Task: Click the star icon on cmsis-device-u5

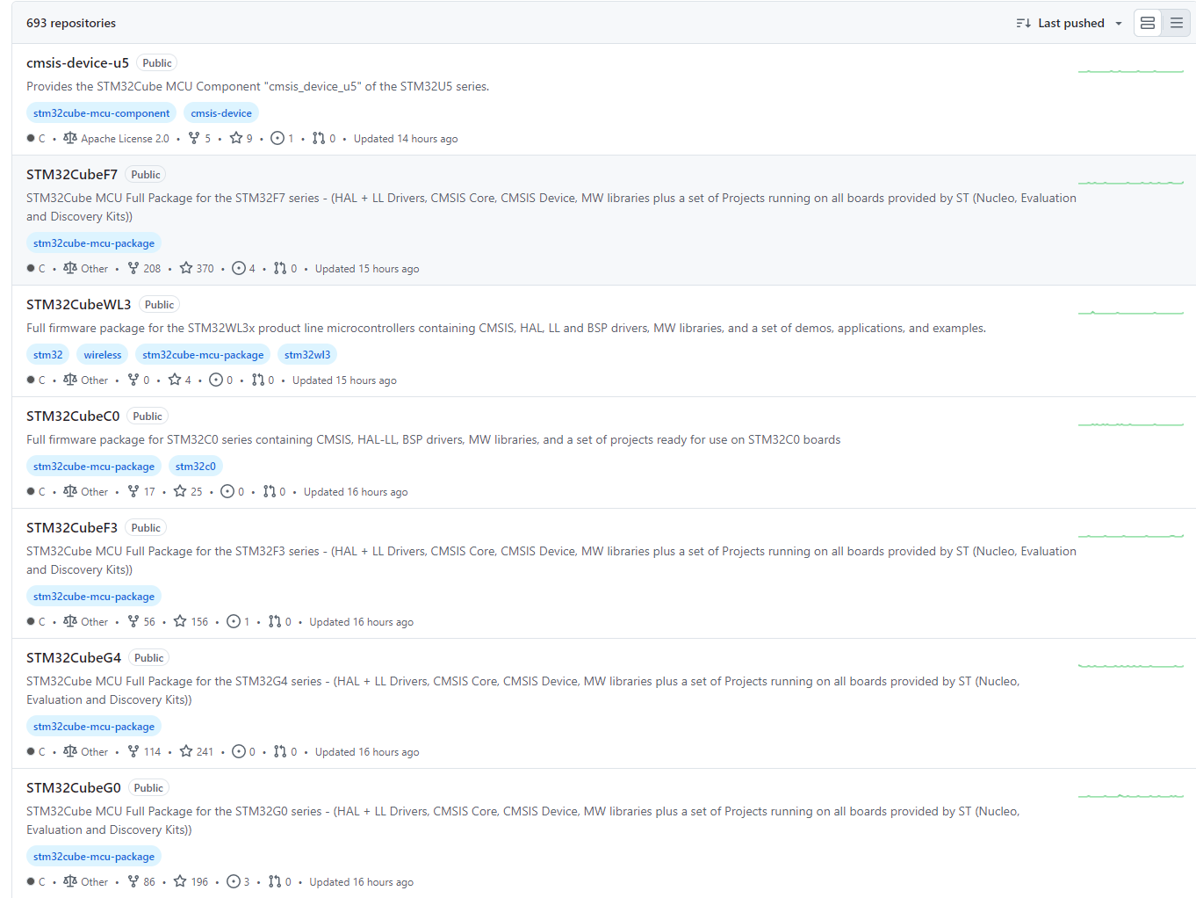Action: tap(236, 138)
